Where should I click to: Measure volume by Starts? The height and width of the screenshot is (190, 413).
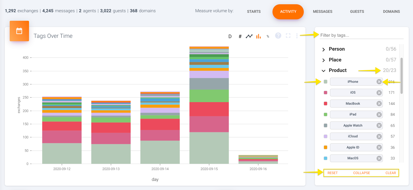[x=254, y=12]
